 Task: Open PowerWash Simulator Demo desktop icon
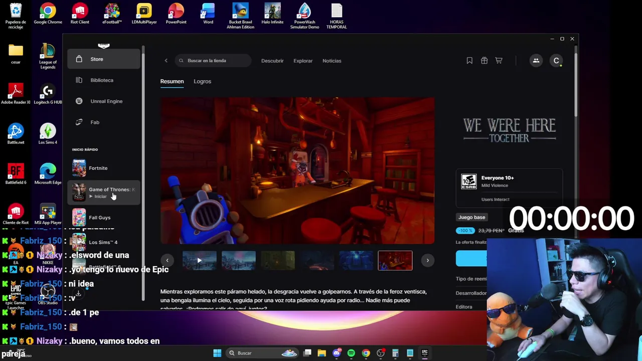[304, 16]
